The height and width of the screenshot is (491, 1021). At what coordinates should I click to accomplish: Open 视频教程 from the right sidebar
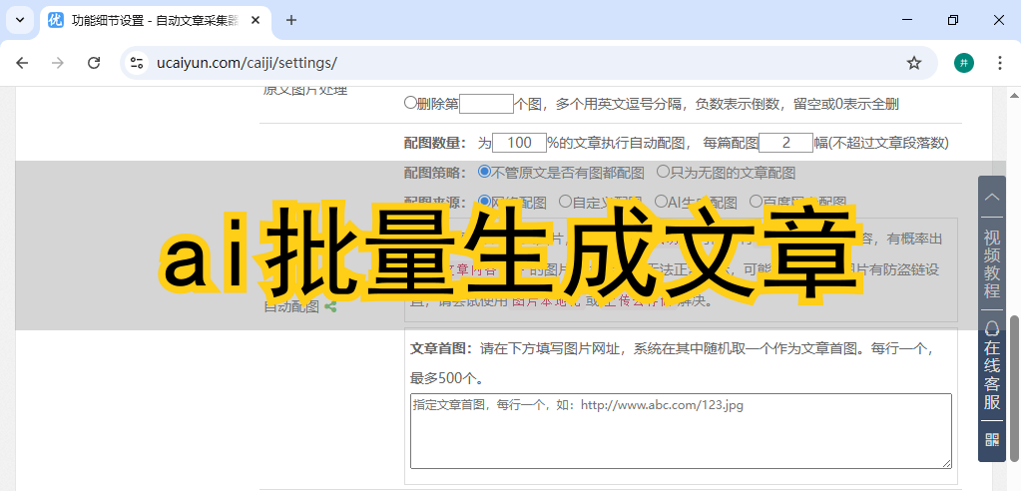point(992,263)
